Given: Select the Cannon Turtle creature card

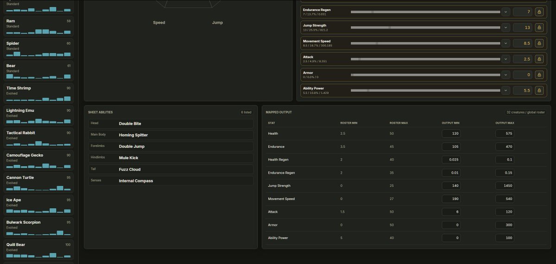Looking at the screenshot, I should coord(38,183).
